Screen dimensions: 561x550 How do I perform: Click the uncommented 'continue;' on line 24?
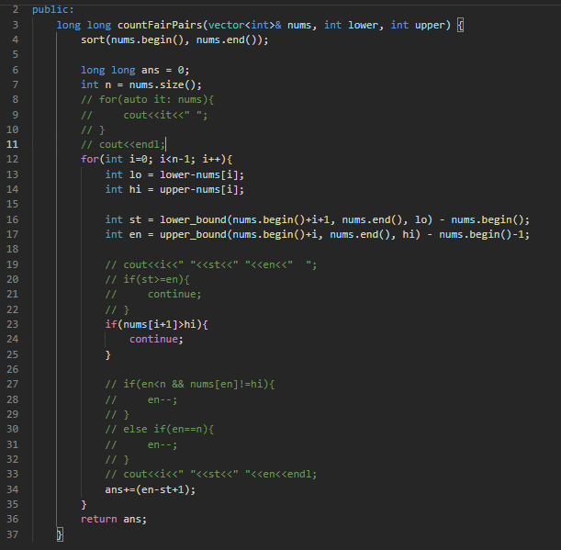[x=156, y=339]
